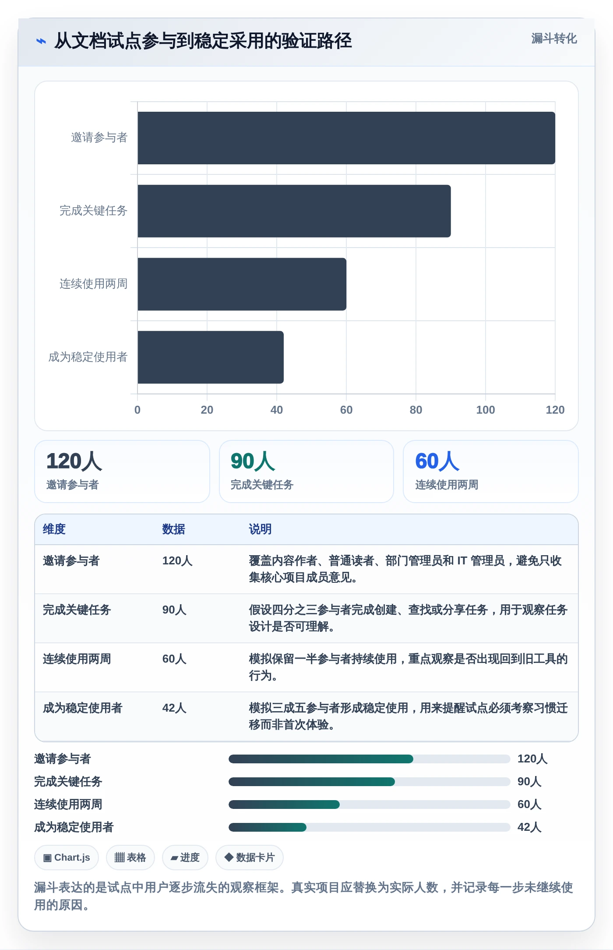Click the x-axis tick value 20

coord(207,410)
